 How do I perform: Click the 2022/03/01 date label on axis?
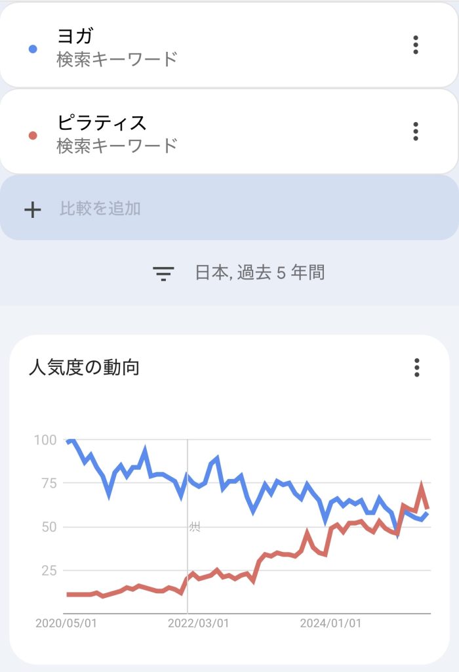(198, 623)
